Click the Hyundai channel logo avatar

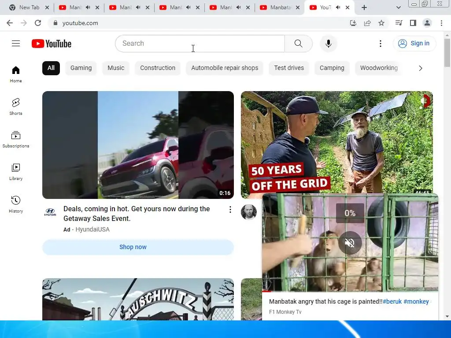(x=50, y=212)
